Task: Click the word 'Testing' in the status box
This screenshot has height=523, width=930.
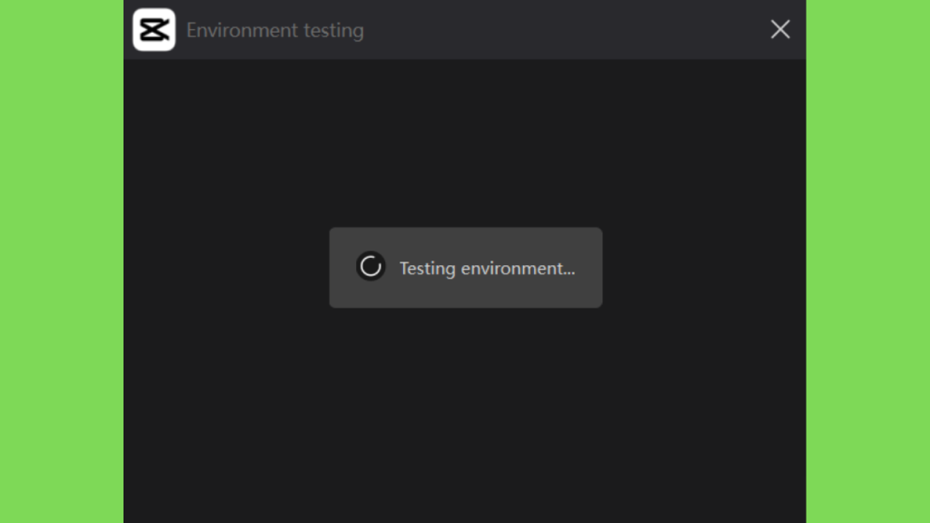Action: [428, 268]
